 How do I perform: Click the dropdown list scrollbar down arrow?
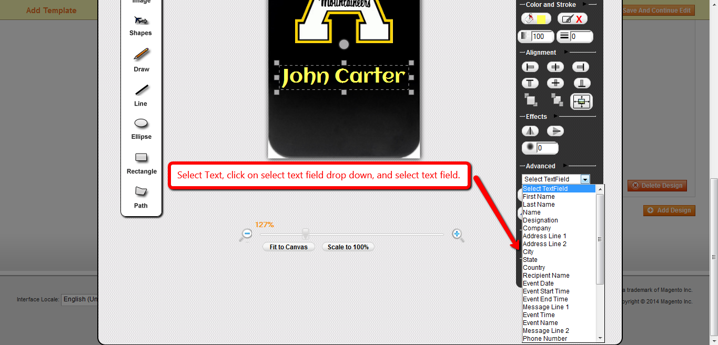[x=600, y=338]
